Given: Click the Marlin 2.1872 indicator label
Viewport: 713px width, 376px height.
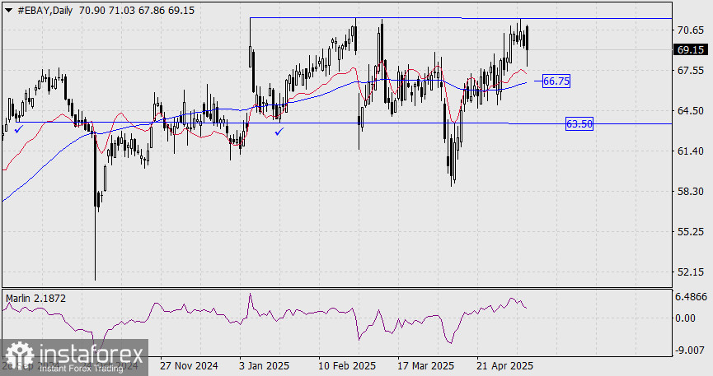Looking at the screenshot, I should pyautogui.click(x=36, y=299).
